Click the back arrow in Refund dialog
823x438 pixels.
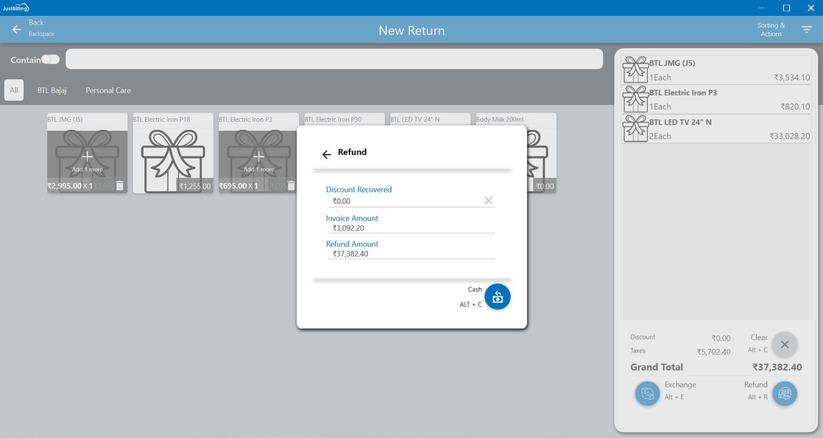[x=327, y=154]
